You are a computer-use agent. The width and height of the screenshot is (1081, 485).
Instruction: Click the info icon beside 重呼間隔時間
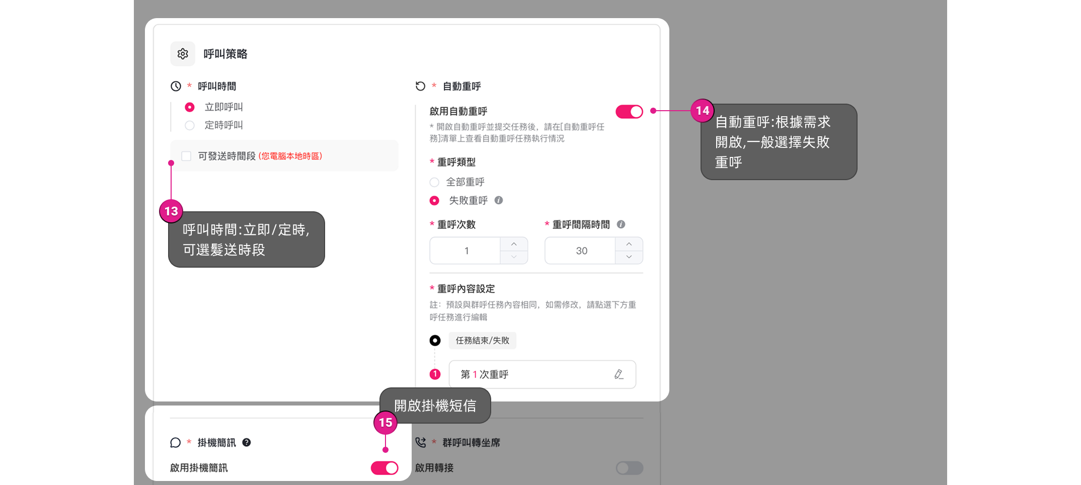click(x=621, y=224)
